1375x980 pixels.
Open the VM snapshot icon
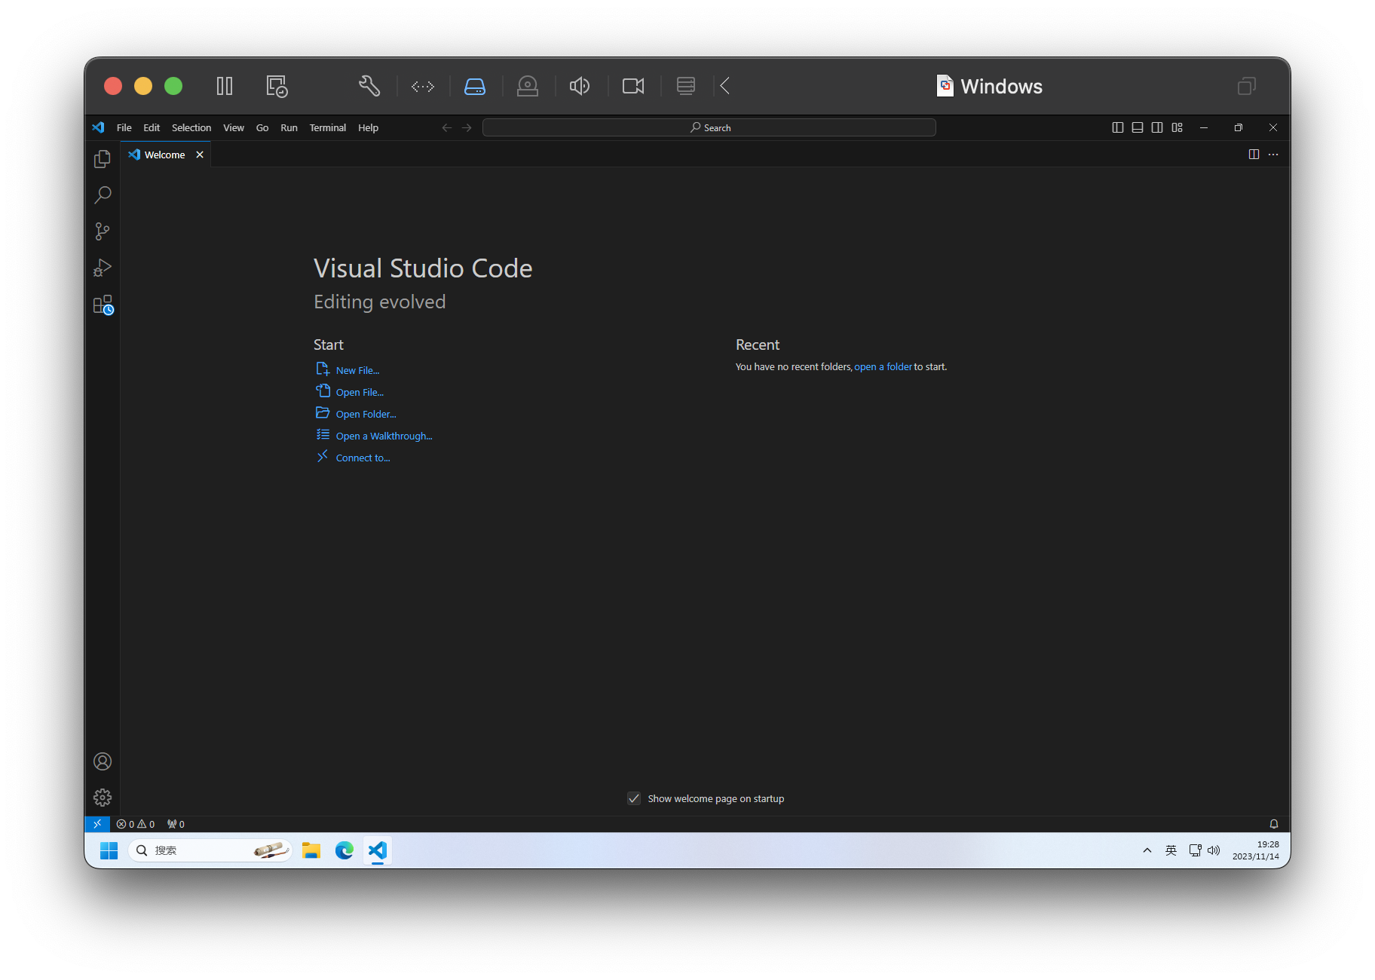click(277, 86)
